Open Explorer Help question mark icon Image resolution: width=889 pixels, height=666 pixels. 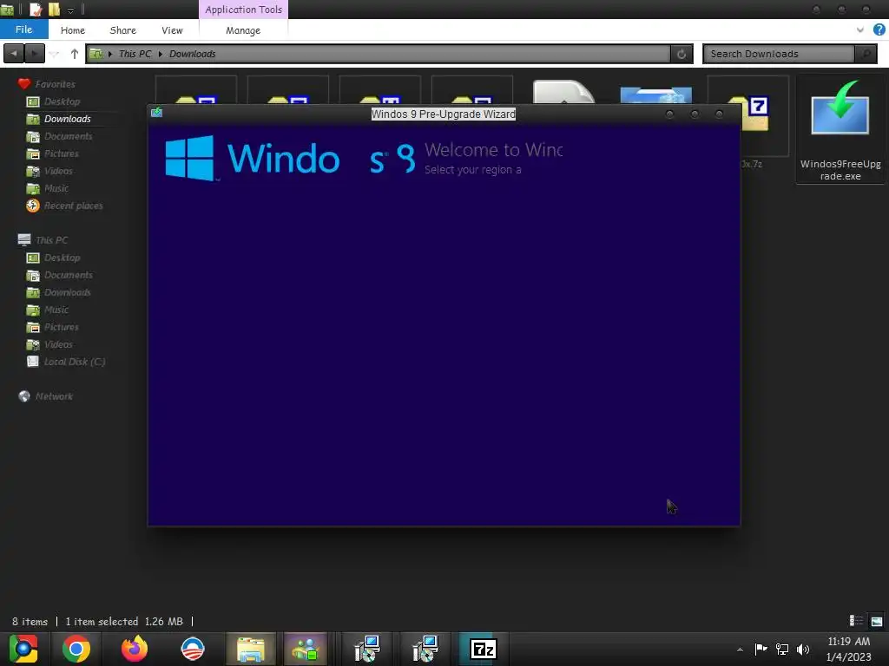(879, 29)
